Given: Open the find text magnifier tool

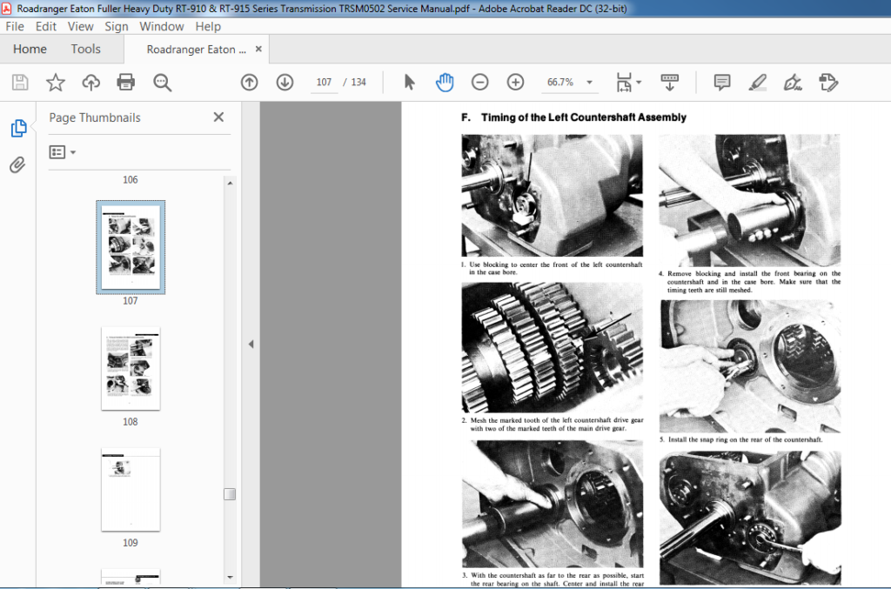Looking at the screenshot, I should (162, 83).
